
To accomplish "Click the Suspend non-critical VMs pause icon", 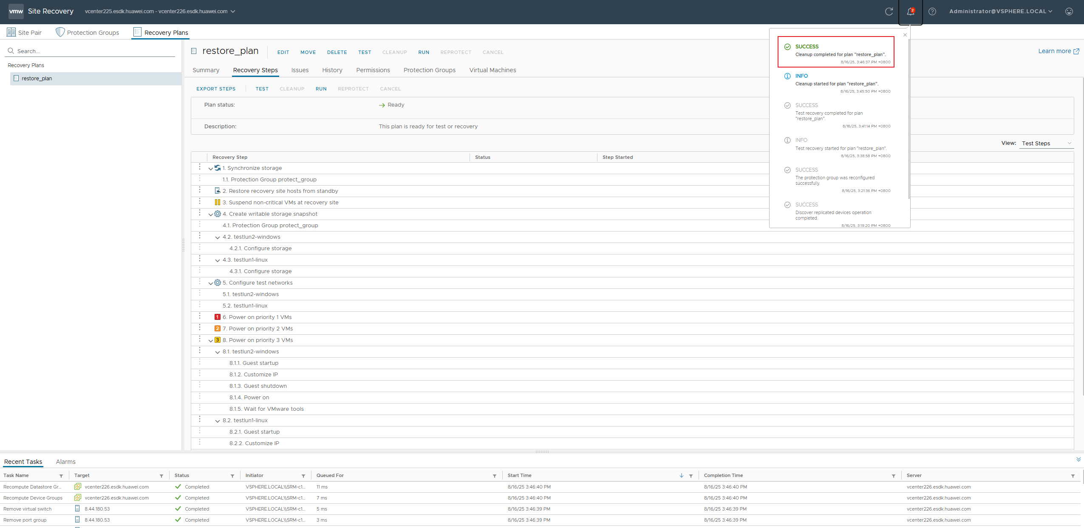I will 218,202.
